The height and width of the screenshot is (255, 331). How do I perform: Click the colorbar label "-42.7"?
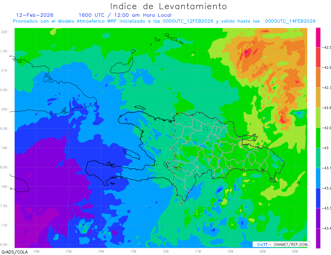(x=327, y=88)
